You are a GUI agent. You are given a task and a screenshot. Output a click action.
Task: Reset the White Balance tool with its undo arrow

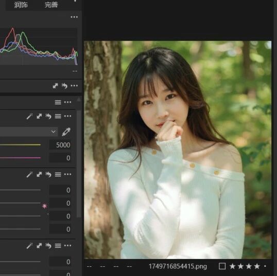48,116
